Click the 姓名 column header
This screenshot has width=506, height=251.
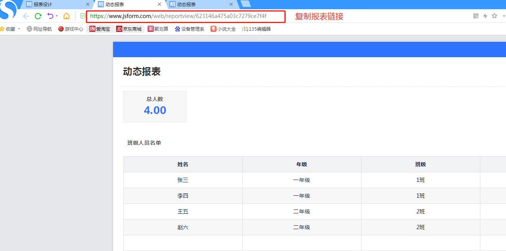coord(183,164)
